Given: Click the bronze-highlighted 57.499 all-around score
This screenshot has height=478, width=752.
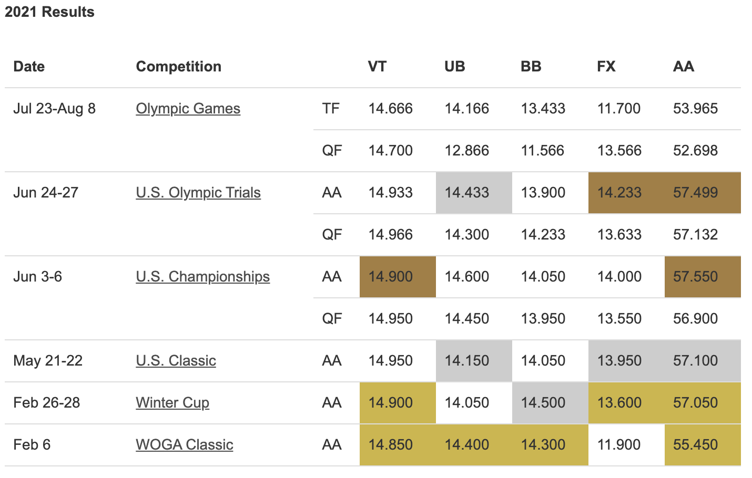Looking at the screenshot, I should coord(695,193).
